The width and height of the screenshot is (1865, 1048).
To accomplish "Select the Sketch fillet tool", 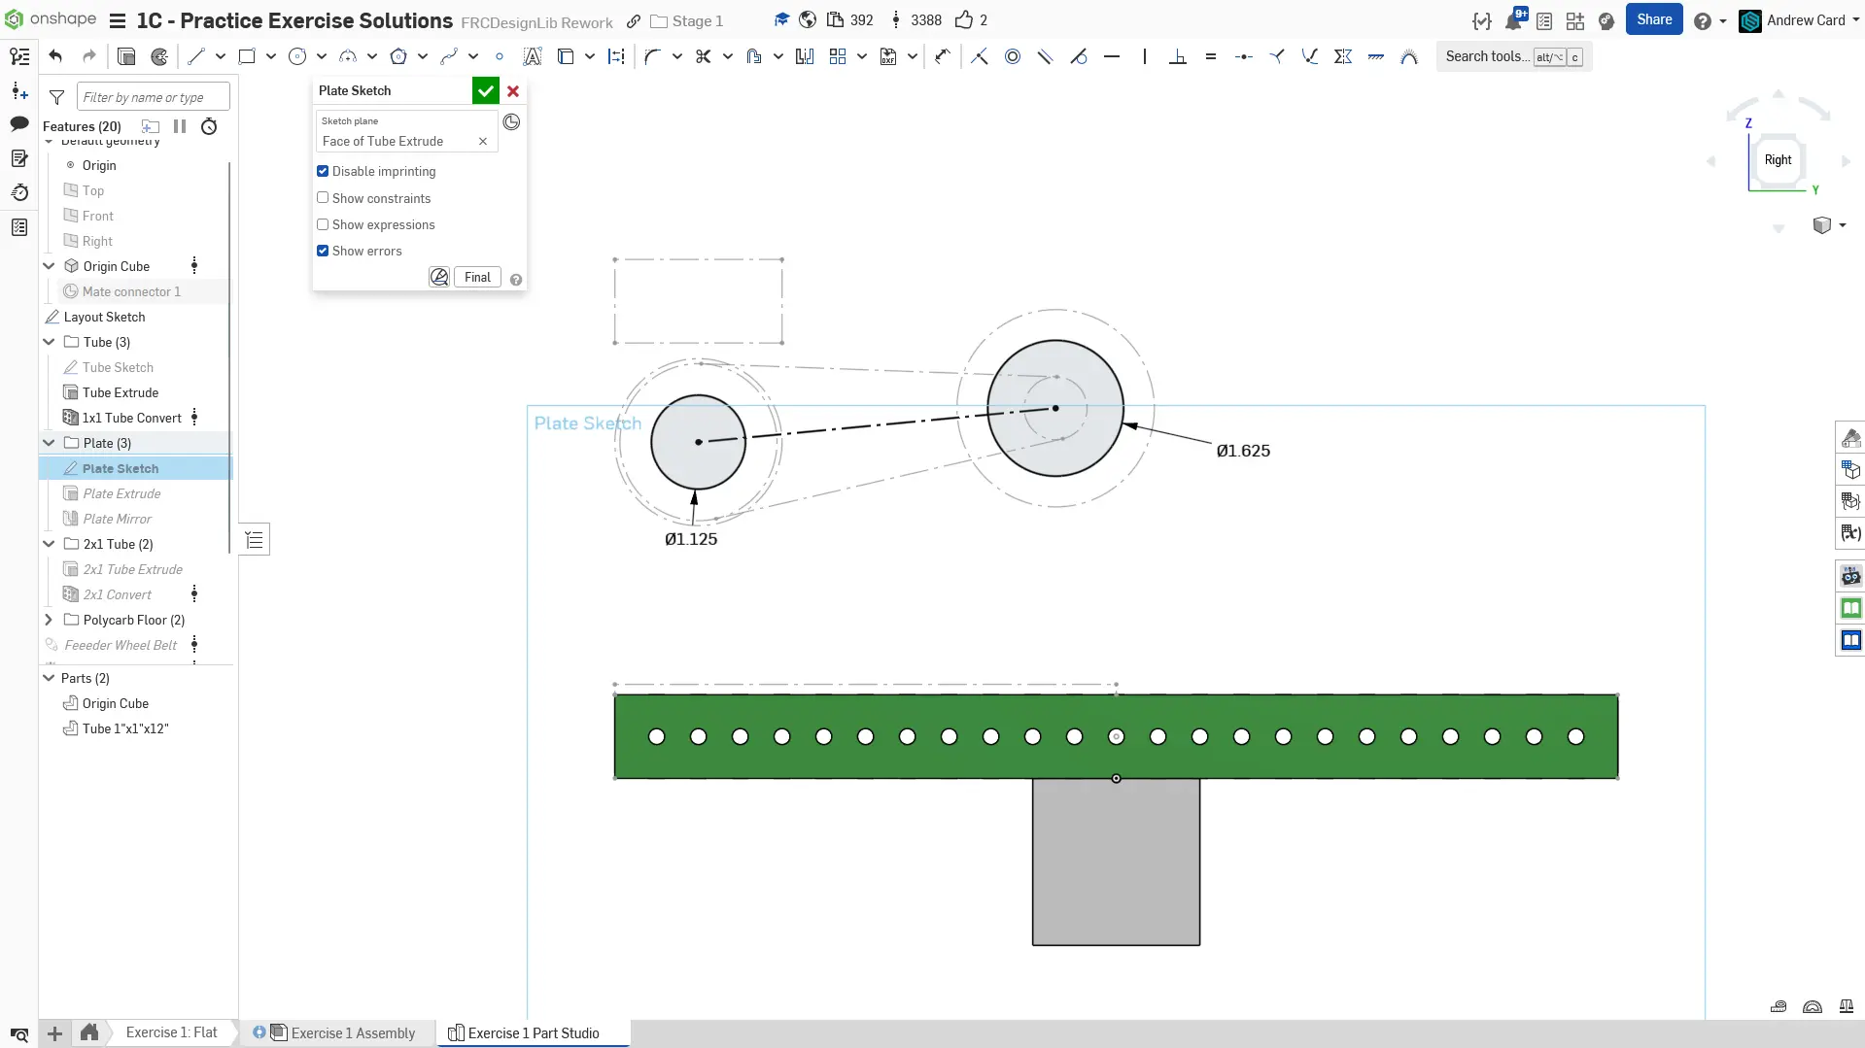I will tap(651, 56).
